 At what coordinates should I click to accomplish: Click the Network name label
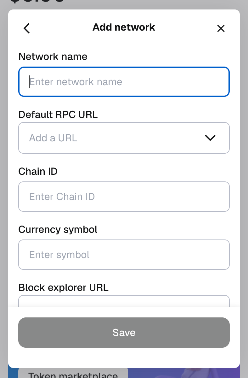click(x=53, y=56)
